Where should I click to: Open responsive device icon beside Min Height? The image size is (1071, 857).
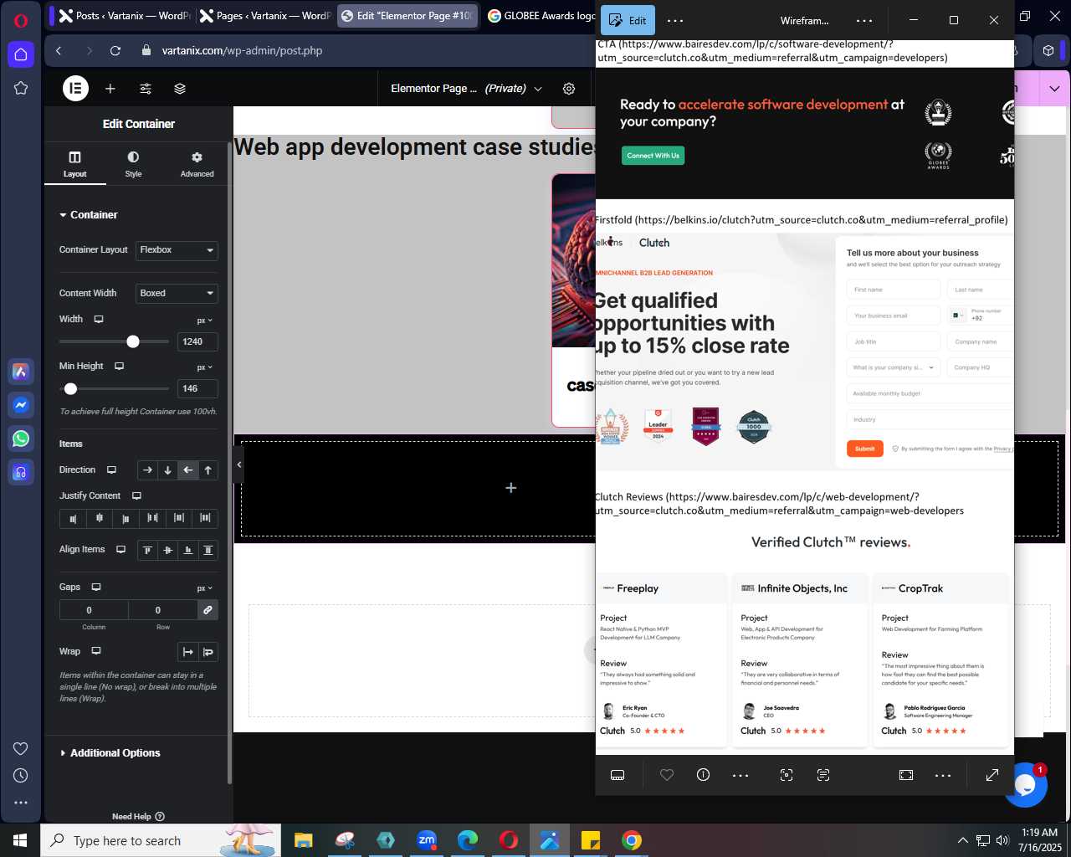[x=119, y=367]
